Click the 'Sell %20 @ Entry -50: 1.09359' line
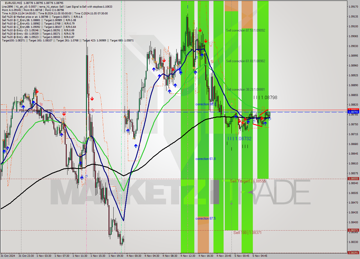Image resolution: width=360 pixels, height=259 pixels. [x=38, y=34]
